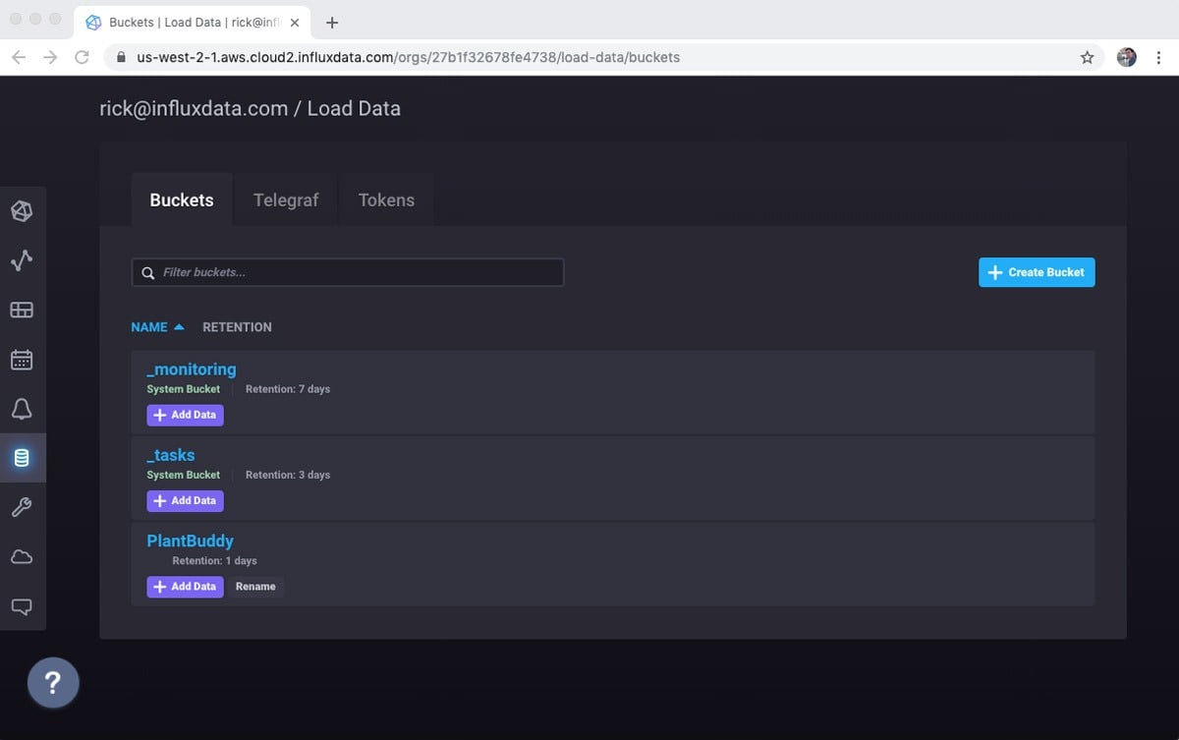Select the Tasks calendar icon in sidebar
Screen dimensions: 1179x740
pos(24,360)
